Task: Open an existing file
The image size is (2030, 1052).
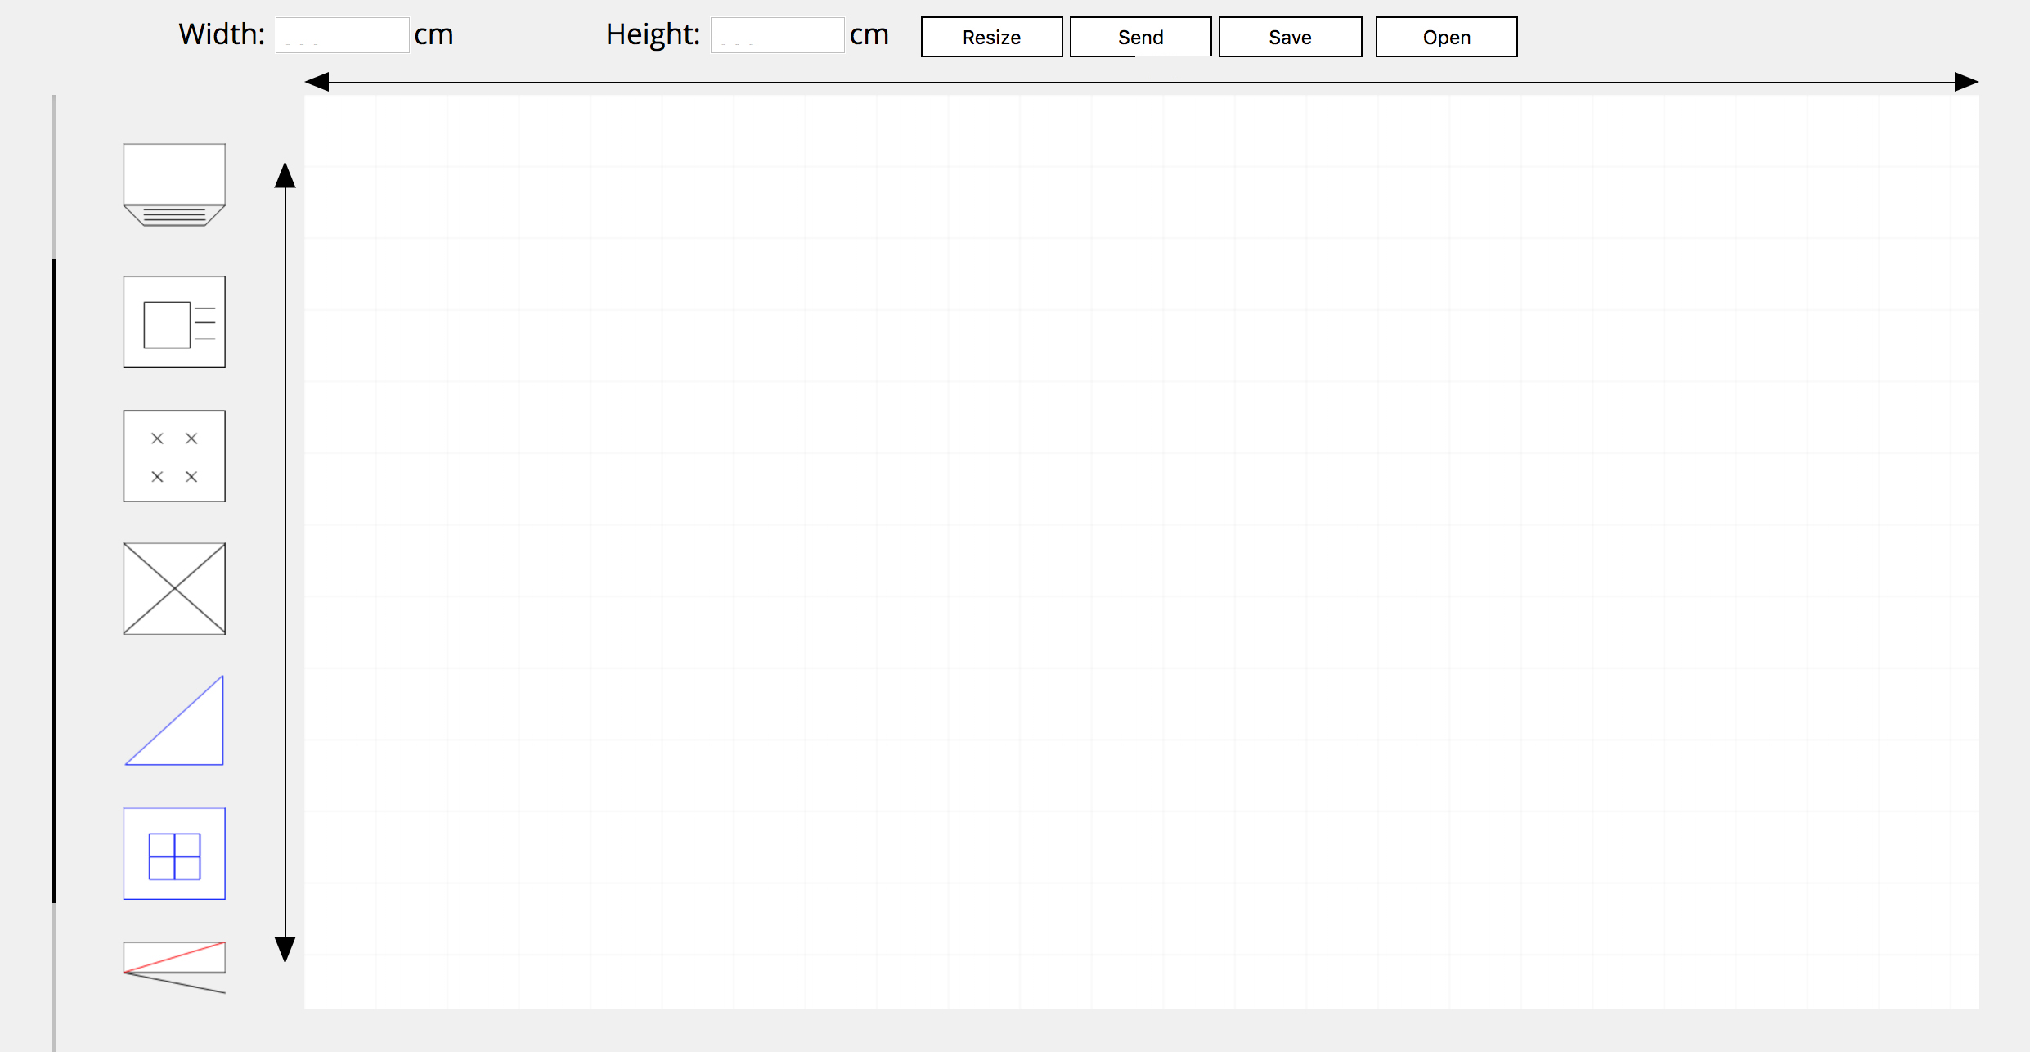Action: coord(1446,37)
